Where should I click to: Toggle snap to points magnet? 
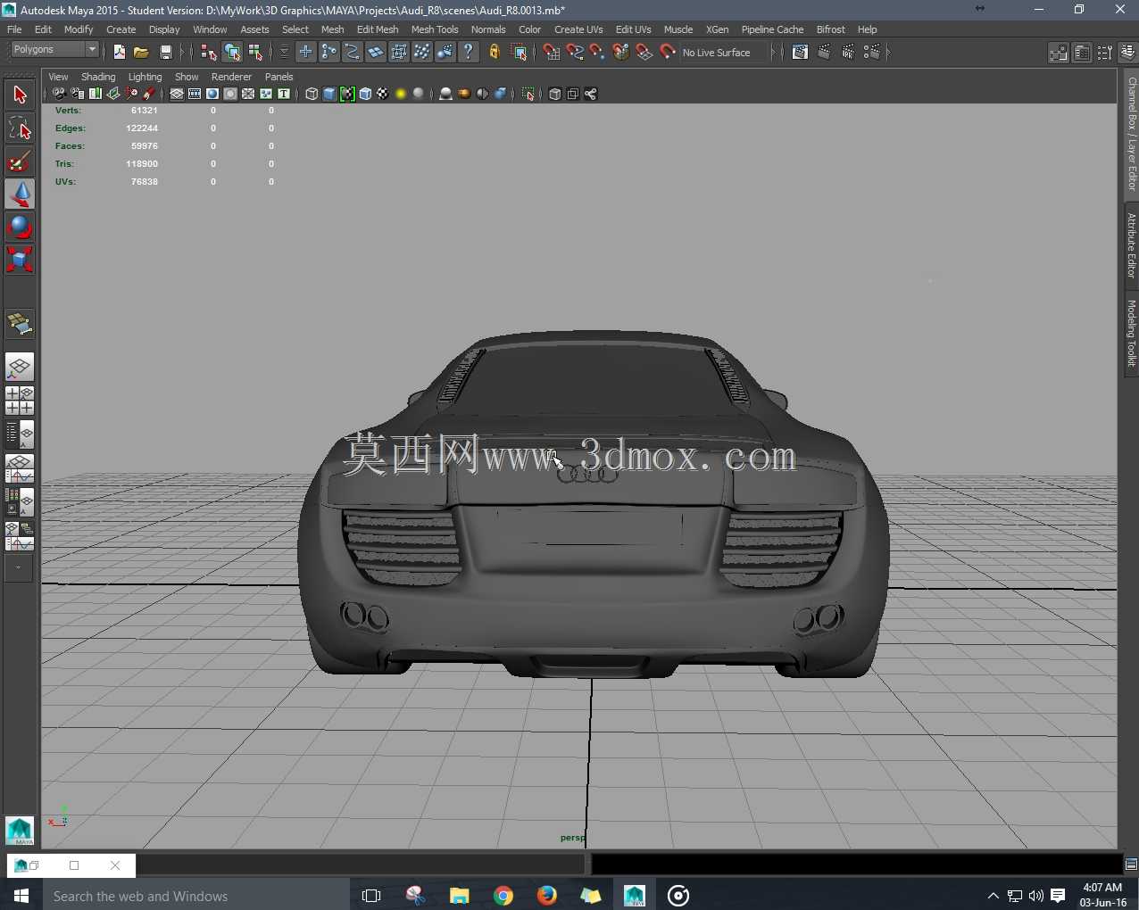pos(598,53)
